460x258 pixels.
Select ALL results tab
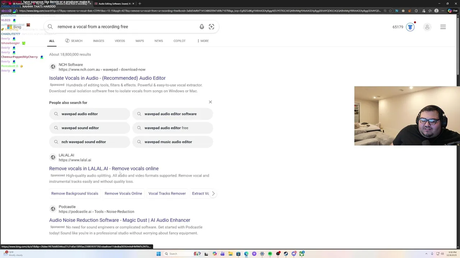click(x=52, y=41)
